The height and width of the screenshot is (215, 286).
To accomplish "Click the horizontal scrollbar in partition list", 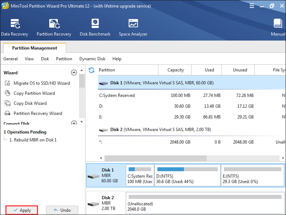I will (x=155, y=158).
